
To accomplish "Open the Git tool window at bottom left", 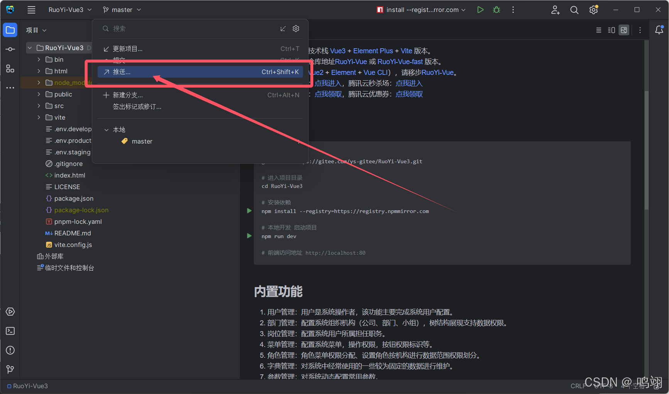I will (10, 369).
